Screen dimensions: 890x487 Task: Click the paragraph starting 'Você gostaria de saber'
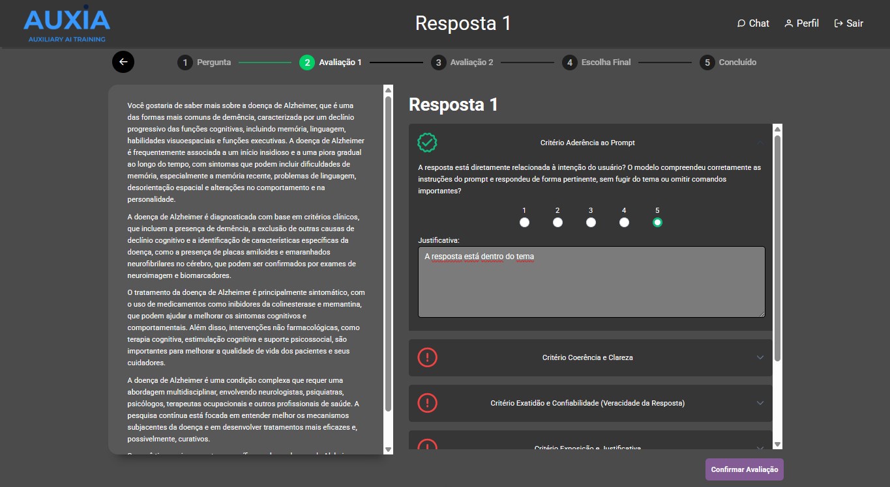[246, 152]
